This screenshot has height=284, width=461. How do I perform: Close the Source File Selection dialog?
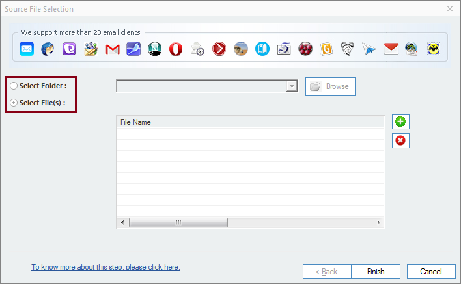450,9
